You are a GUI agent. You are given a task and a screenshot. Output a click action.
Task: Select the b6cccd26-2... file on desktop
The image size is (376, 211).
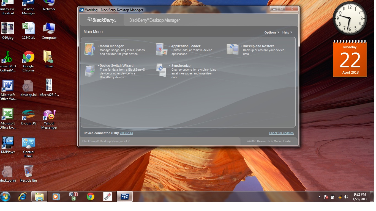[x=49, y=88]
